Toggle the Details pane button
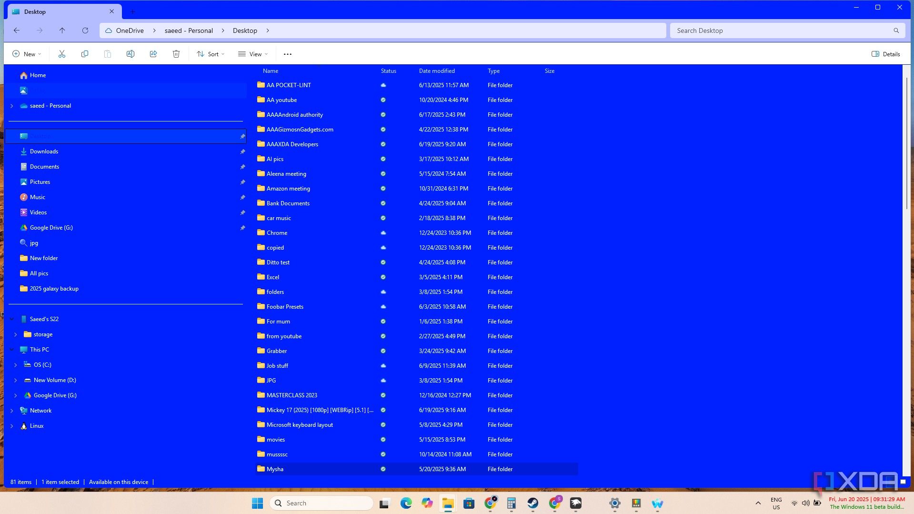This screenshot has height=514, width=914. coord(886,54)
